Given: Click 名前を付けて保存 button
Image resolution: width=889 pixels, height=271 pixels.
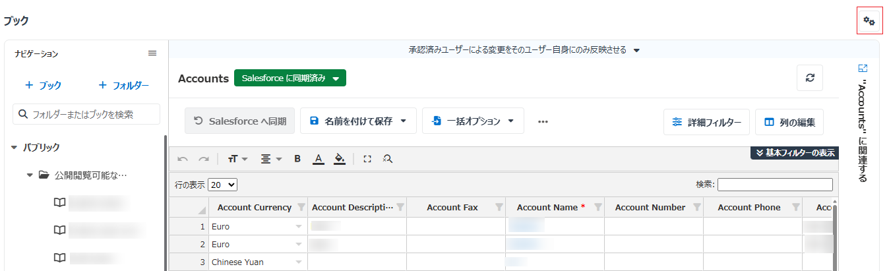Looking at the screenshot, I should pyautogui.click(x=358, y=121).
